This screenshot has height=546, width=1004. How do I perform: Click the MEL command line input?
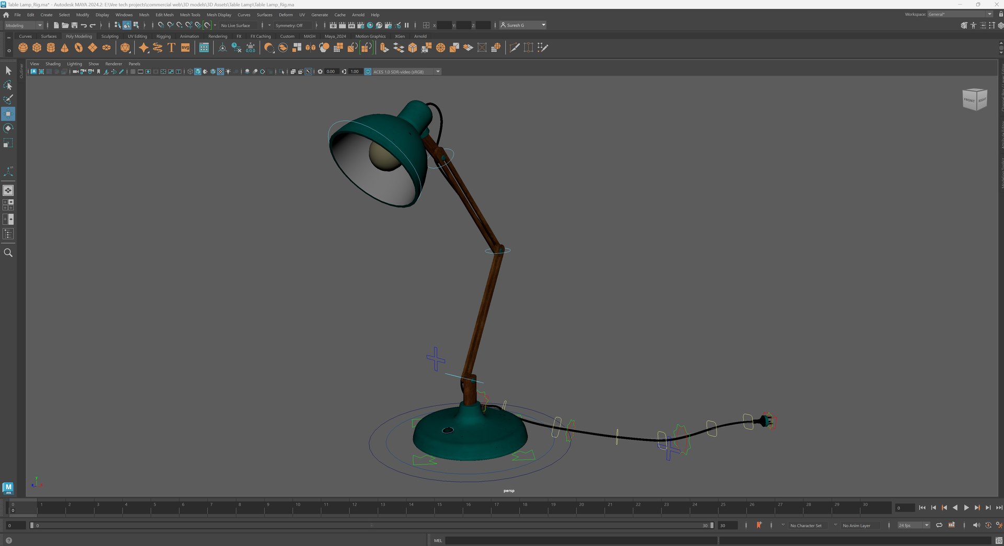(581, 540)
